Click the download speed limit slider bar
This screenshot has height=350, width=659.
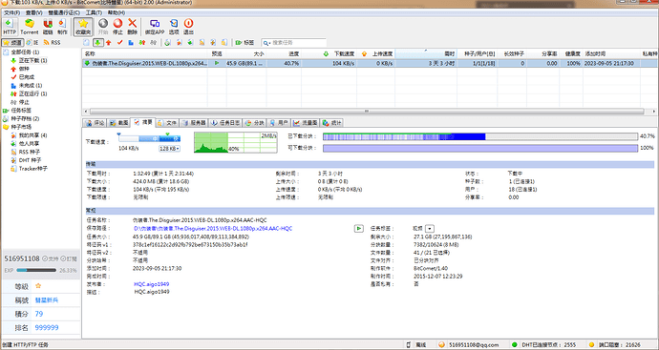coord(149,138)
